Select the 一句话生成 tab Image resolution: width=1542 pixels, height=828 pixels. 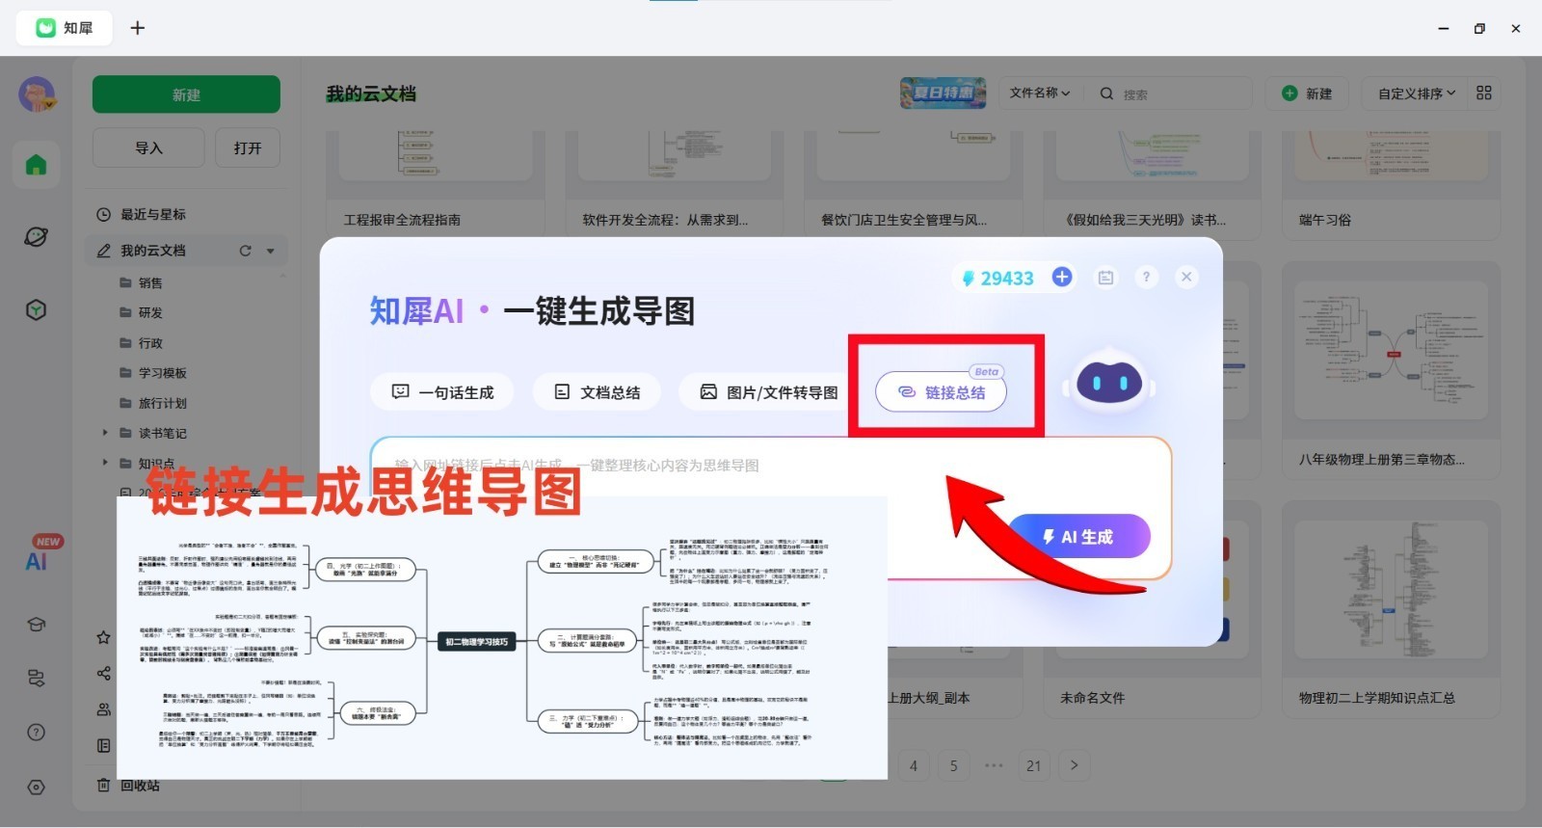[442, 392]
